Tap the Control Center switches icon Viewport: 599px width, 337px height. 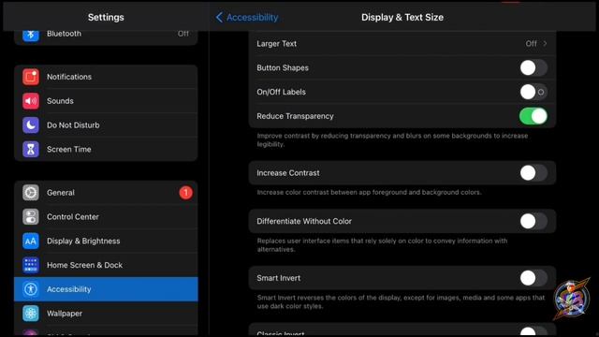(x=31, y=216)
